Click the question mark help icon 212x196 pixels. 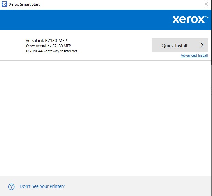(x=11, y=187)
